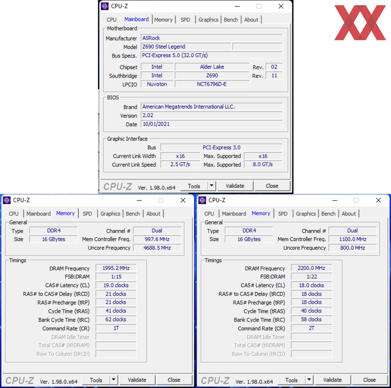
Task: Select Memory tab in Mainboard window
Action: pos(163,20)
